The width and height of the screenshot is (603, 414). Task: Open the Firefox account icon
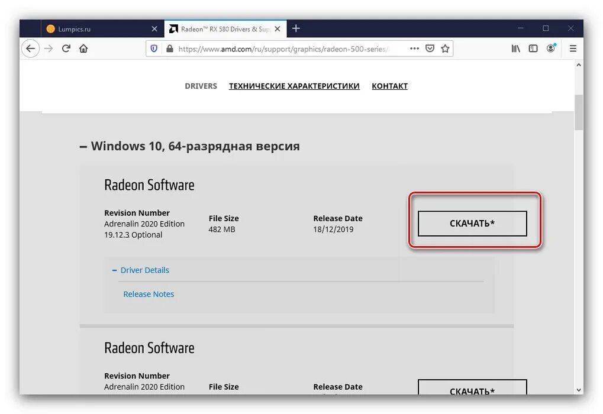tap(551, 48)
